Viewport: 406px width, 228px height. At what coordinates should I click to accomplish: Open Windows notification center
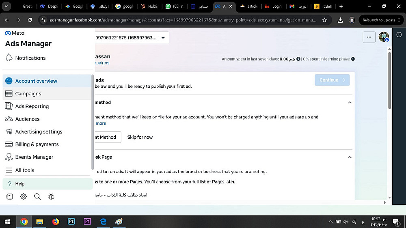(396, 222)
